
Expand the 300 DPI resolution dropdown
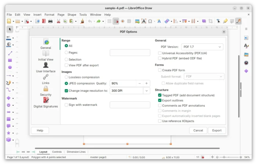[x=146, y=91]
